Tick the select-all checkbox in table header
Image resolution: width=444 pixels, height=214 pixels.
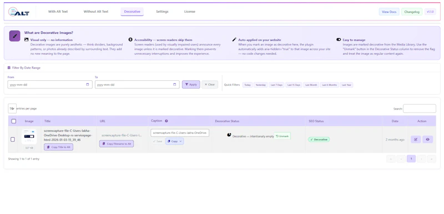pyautogui.click(x=13, y=121)
